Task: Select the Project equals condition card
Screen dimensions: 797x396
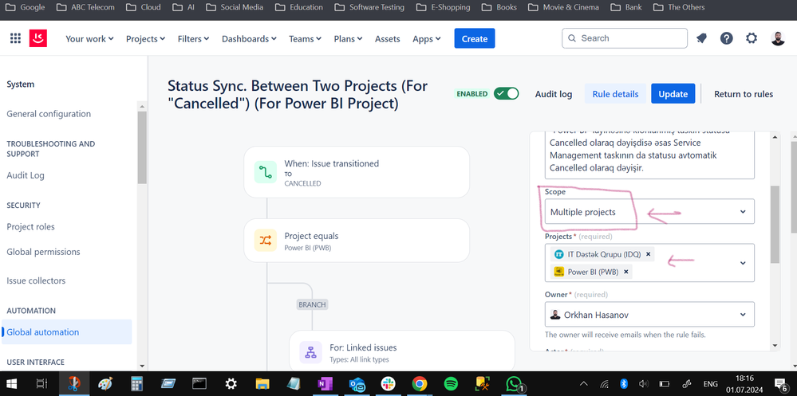Action: click(x=357, y=240)
